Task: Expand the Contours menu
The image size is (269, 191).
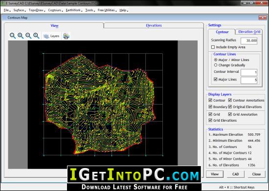Action: pos(55,10)
